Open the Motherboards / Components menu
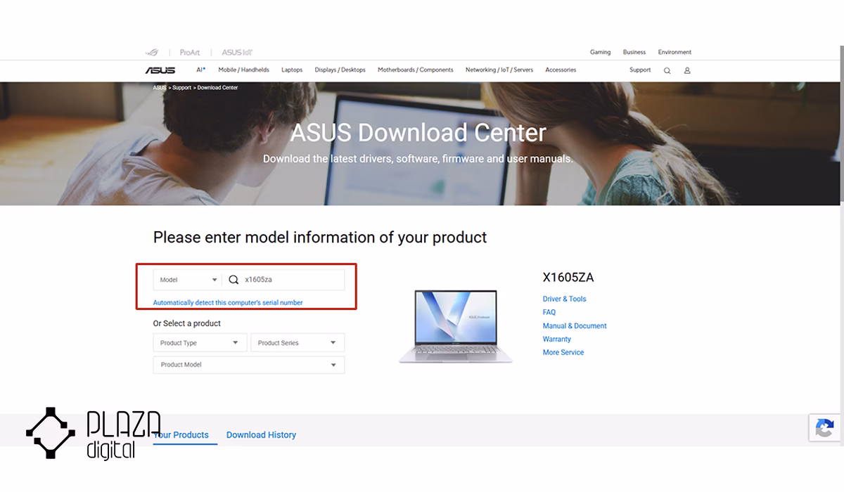Image resolution: width=844 pixels, height=492 pixels. [415, 70]
